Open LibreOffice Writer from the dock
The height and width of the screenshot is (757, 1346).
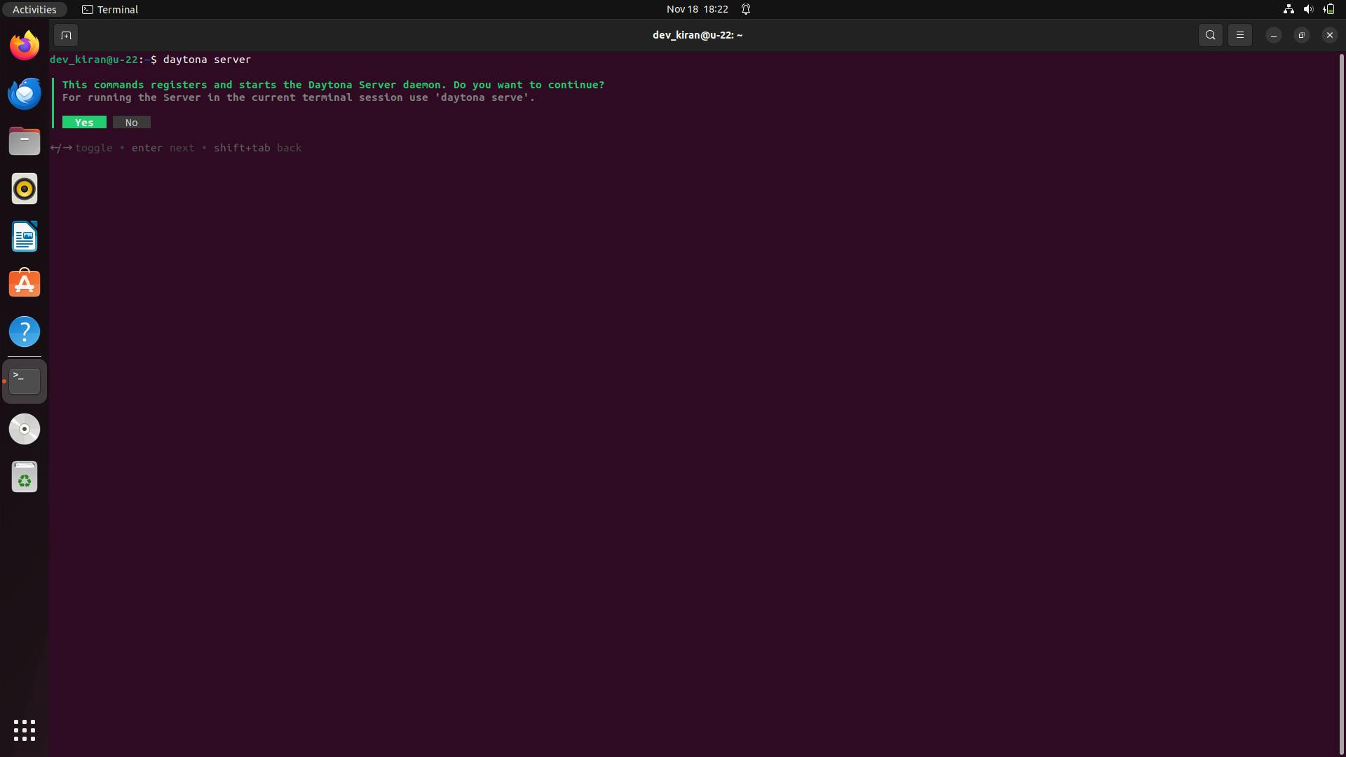point(25,236)
